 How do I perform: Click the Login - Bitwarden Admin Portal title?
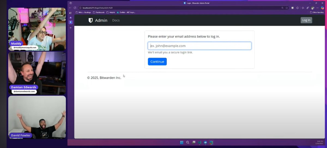[x=198, y=3]
